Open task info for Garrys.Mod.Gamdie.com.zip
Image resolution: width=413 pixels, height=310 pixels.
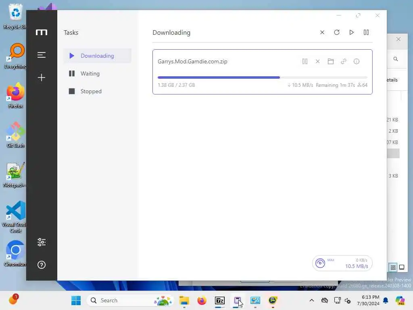coord(357,61)
